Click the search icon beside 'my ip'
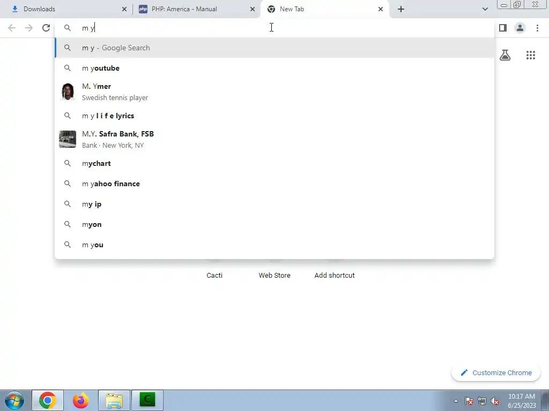549x411 pixels. pyautogui.click(x=68, y=204)
